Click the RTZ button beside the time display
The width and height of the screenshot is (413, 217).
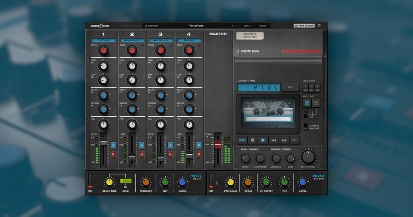pos(290,87)
